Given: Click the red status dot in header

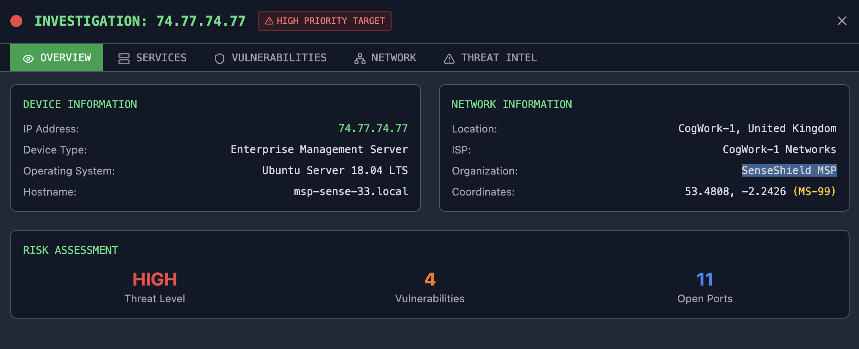Looking at the screenshot, I should click(x=16, y=21).
